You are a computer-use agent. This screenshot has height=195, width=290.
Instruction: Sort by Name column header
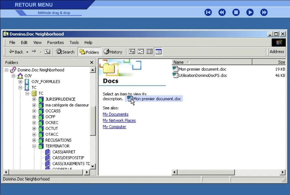pyautogui.click(x=212, y=62)
